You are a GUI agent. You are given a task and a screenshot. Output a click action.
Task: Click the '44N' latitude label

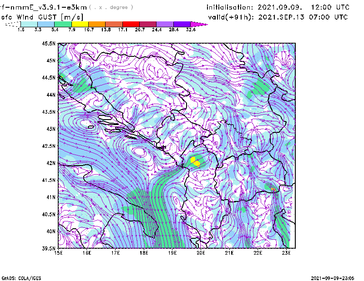click(x=51, y=95)
